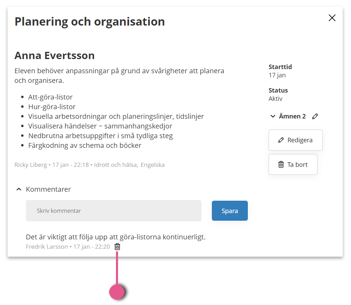351x305 pixels.
Task: Click the Ämnen 2 label
Action: coord(292,116)
